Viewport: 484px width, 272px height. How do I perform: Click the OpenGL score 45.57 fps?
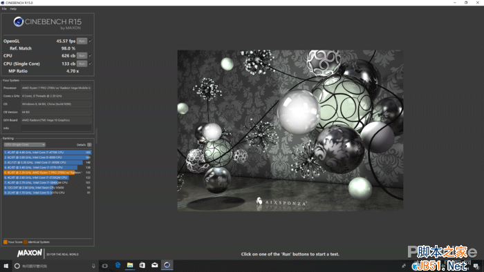[x=66, y=41]
